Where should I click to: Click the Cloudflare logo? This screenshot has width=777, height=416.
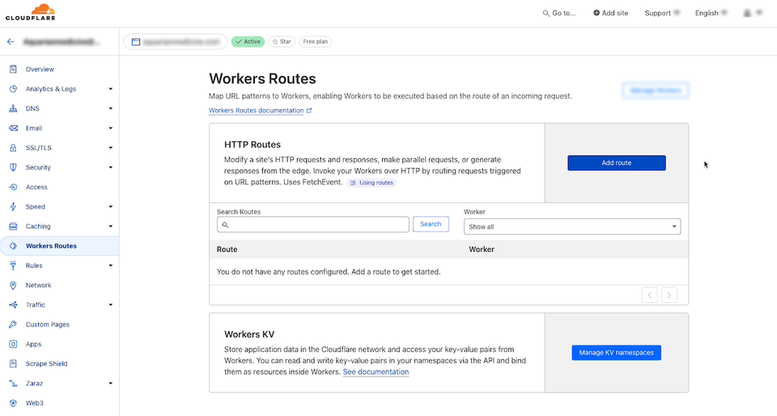point(31,12)
